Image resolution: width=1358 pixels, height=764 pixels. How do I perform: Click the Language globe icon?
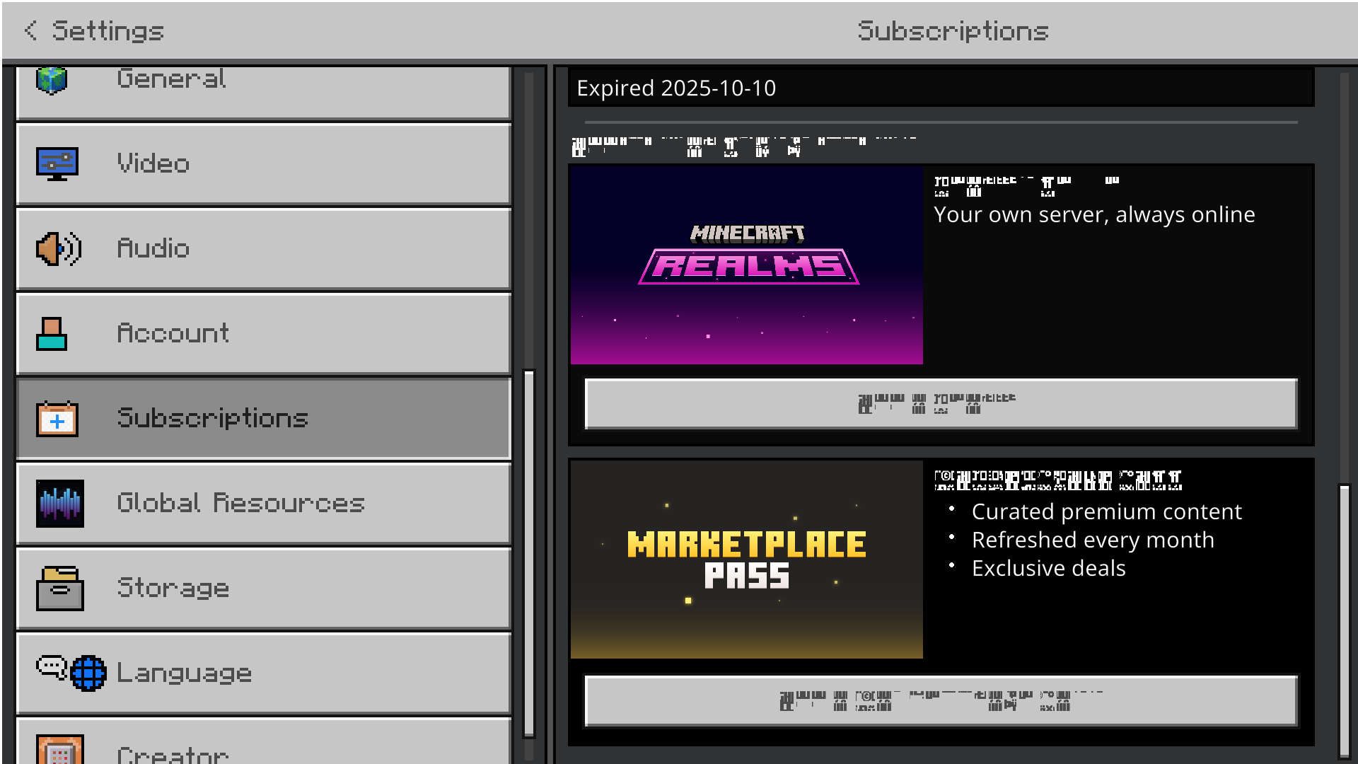(x=88, y=673)
